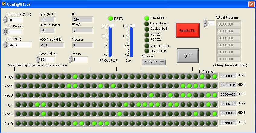This screenshot has height=133, width=256.
Task: Click the LabVIEW icon in title bar
Action: (x=3, y=4)
